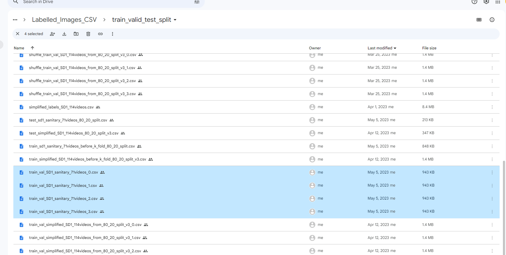Show hidden breadcrumb folders via ellipsis
Viewport: 506px width, 255px height.
click(x=15, y=20)
